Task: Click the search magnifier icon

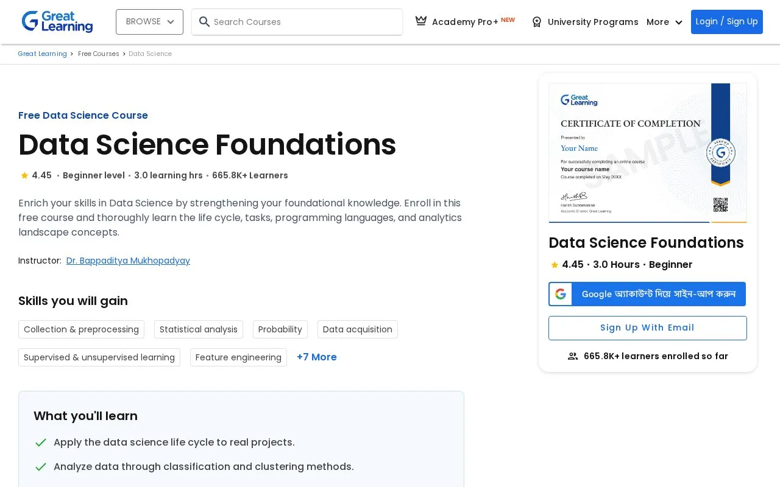Action: [x=205, y=22]
